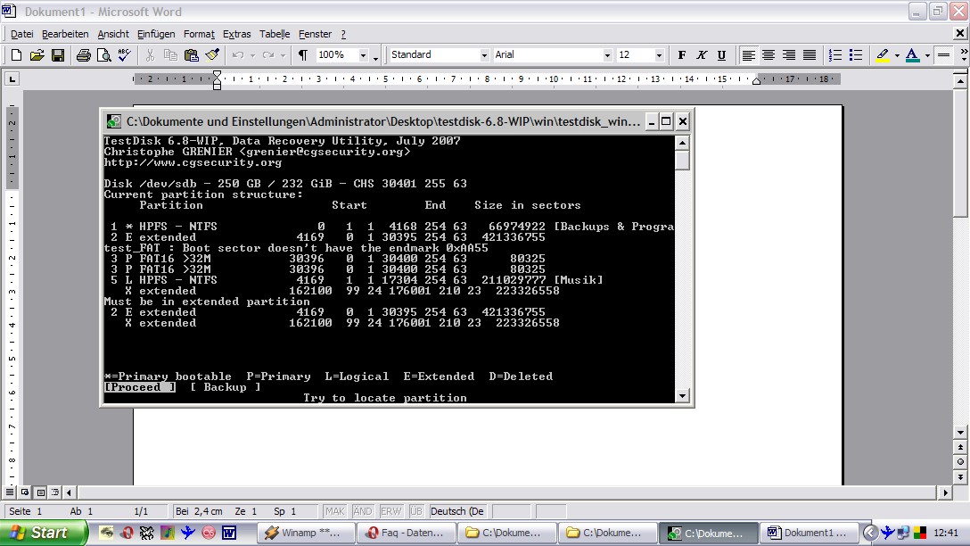Open the Datei menu

coord(21,34)
